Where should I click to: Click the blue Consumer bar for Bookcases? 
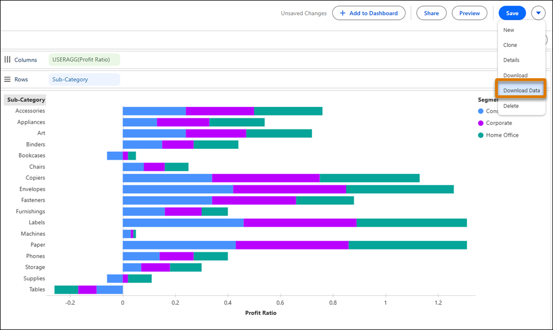click(x=115, y=156)
